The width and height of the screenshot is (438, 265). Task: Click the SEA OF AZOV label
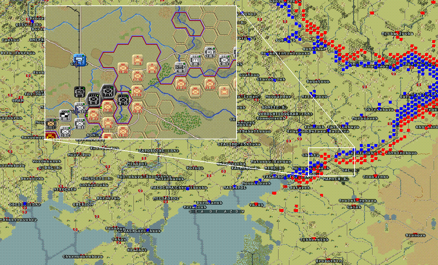217,212
